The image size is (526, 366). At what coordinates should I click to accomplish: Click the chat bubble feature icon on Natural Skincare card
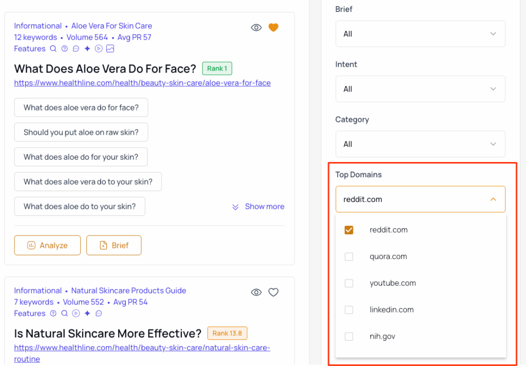coord(99,314)
